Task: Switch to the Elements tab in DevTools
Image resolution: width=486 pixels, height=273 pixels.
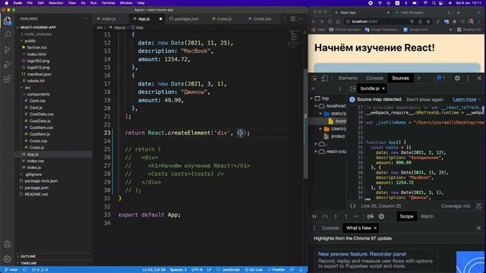Action: [348, 78]
